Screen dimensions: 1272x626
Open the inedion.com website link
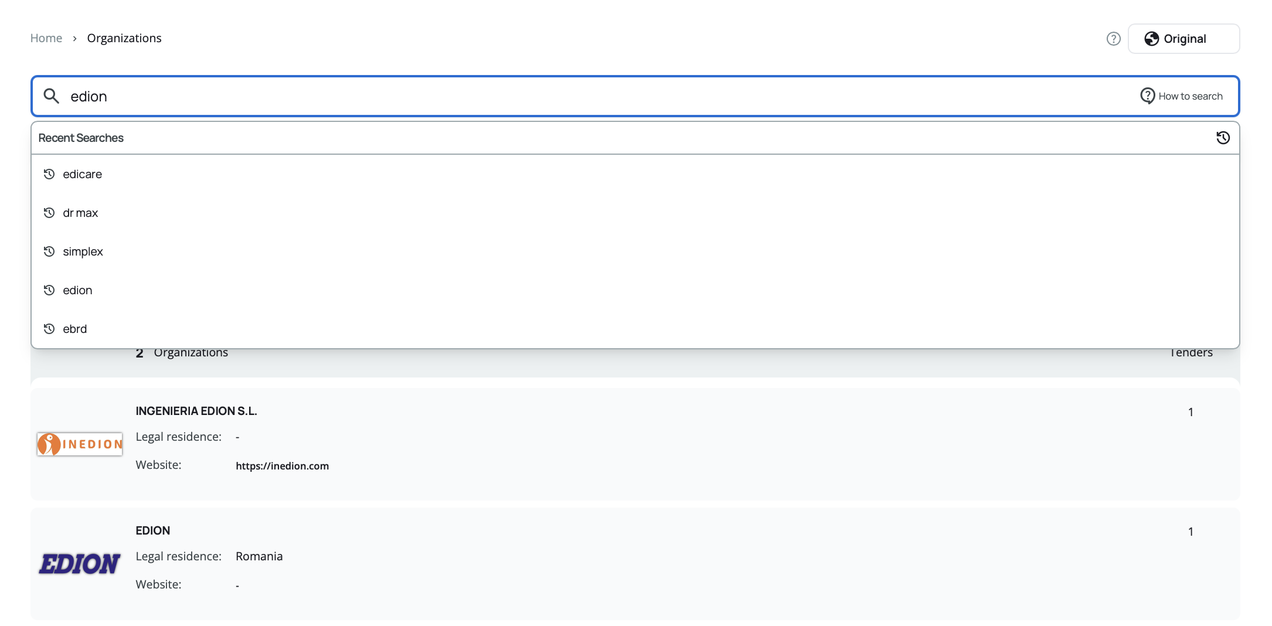pyautogui.click(x=282, y=466)
